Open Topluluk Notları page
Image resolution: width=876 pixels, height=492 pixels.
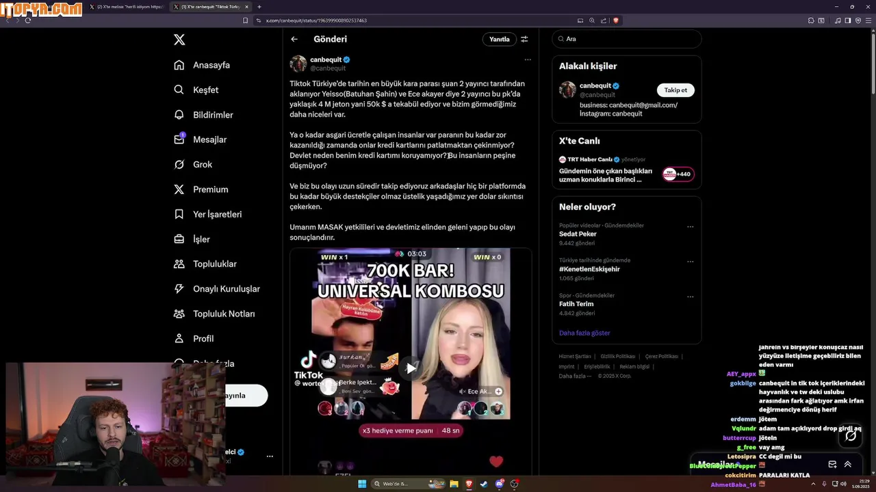pos(214,314)
